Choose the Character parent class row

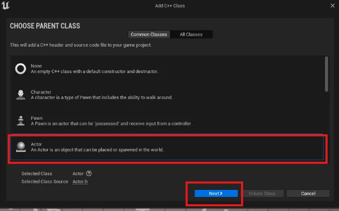coord(167,95)
